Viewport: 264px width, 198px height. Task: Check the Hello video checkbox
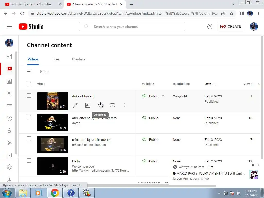[x=29, y=160]
